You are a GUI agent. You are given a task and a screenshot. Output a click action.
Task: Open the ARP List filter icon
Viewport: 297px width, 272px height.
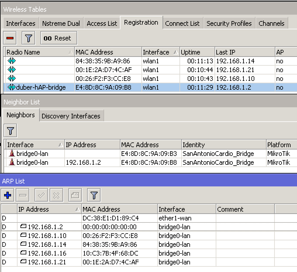point(94,195)
